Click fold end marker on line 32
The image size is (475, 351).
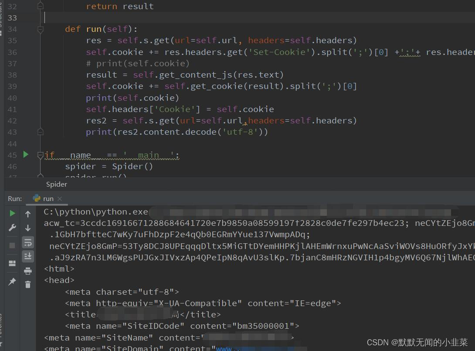40,6
